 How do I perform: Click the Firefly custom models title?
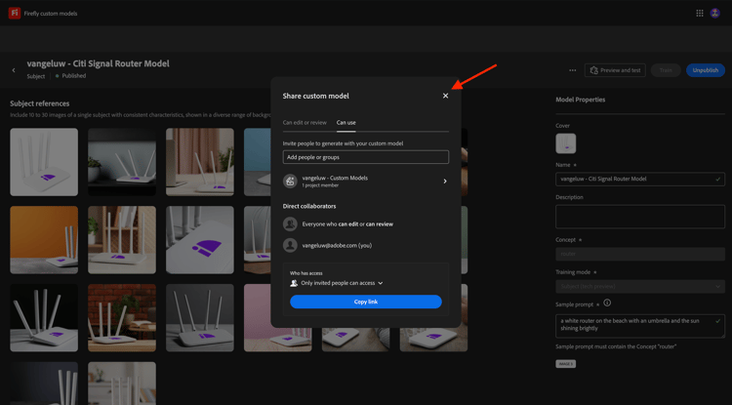tap(51, 14)
